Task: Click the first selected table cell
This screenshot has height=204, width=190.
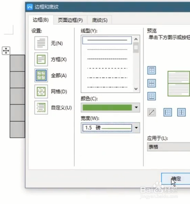Action: point(18,63)
